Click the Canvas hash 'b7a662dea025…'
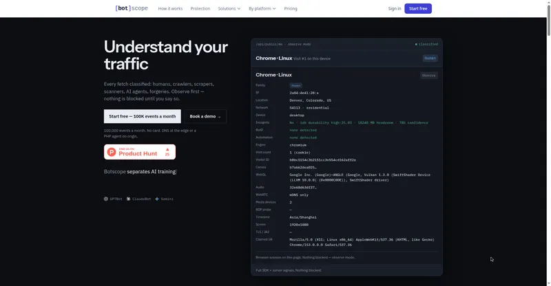The width and height of the screenshot is (551, 286). click(303, 167)
